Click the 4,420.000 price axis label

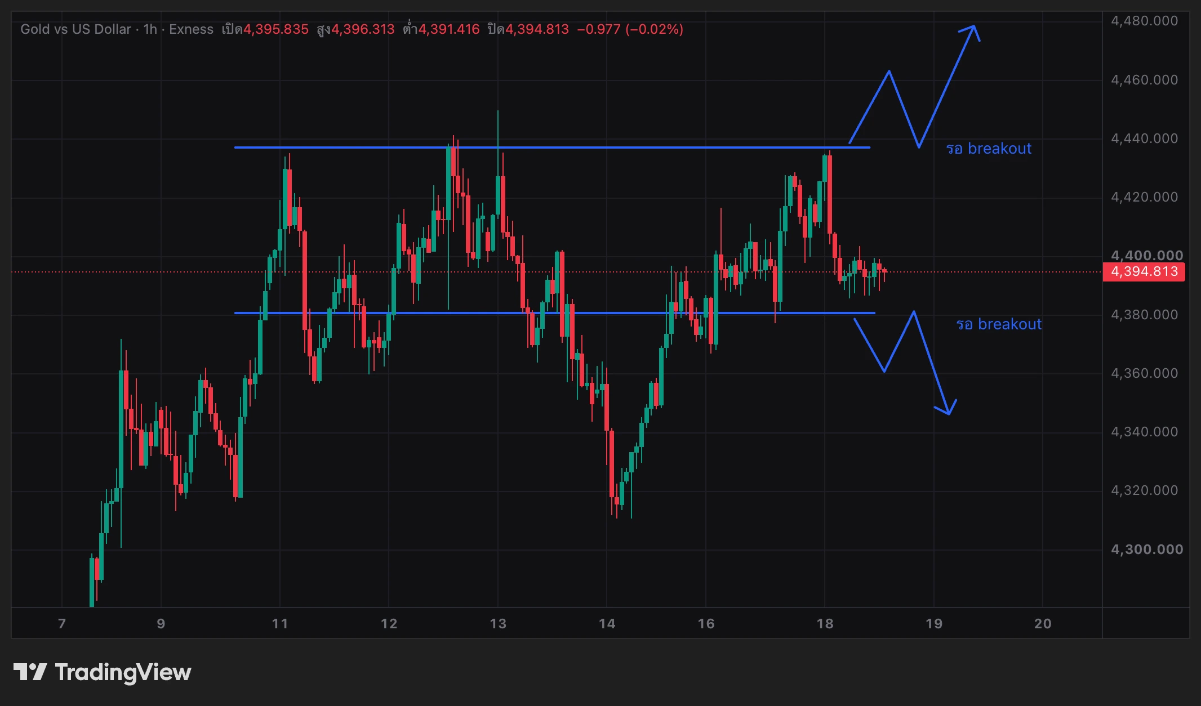pyautogui.click(x=1144, y=197)
